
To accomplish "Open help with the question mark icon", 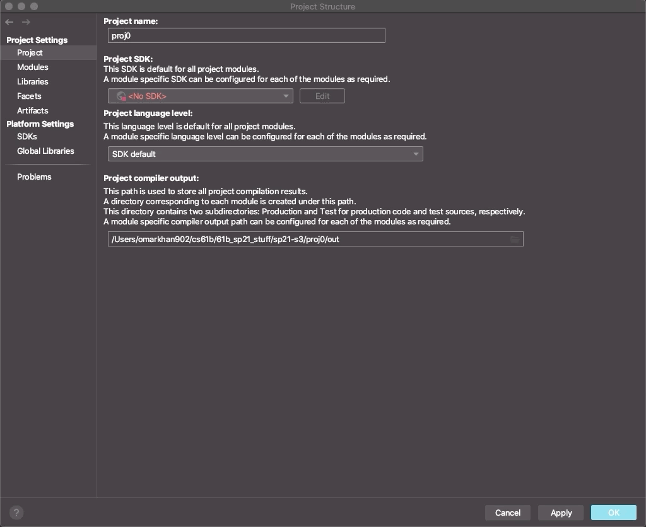I will pos(15,513).
